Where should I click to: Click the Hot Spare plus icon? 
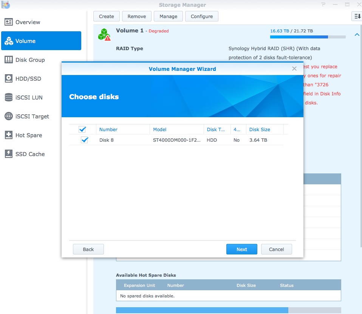[x=9, y=135]
